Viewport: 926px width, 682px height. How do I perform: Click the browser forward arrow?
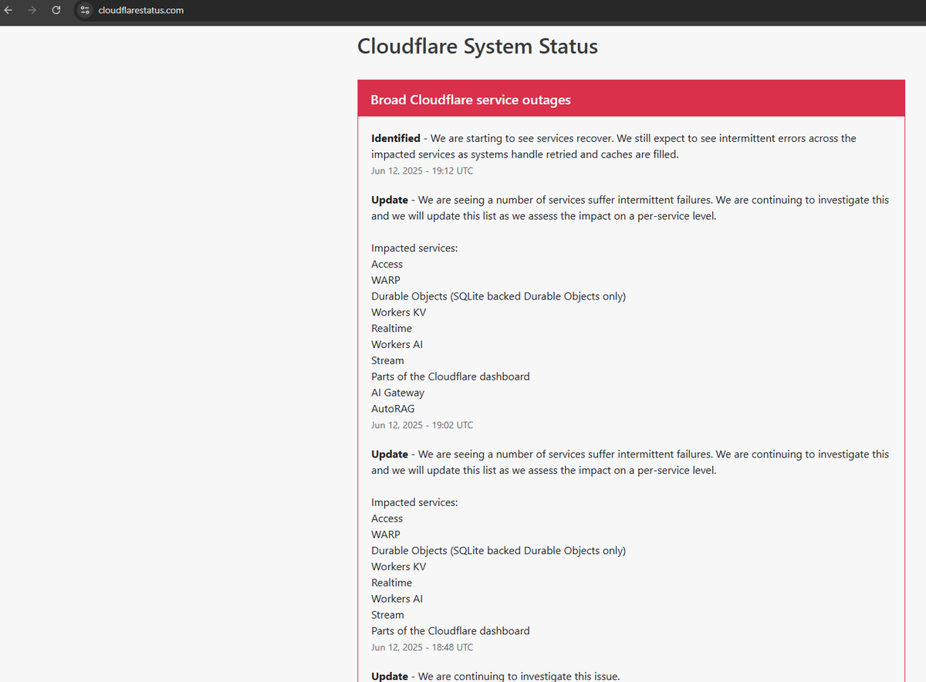(32, 11)
